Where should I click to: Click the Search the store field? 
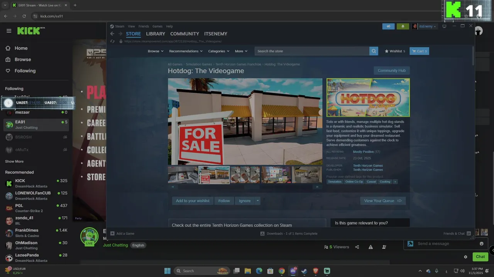[x=312, y=51]
